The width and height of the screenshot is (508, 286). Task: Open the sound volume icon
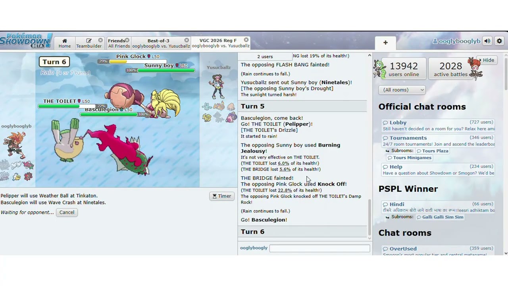(x=487, y=41)
